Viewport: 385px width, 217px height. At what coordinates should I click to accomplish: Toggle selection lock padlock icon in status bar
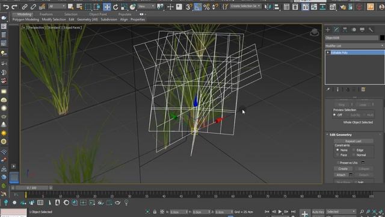coord(155,212)
